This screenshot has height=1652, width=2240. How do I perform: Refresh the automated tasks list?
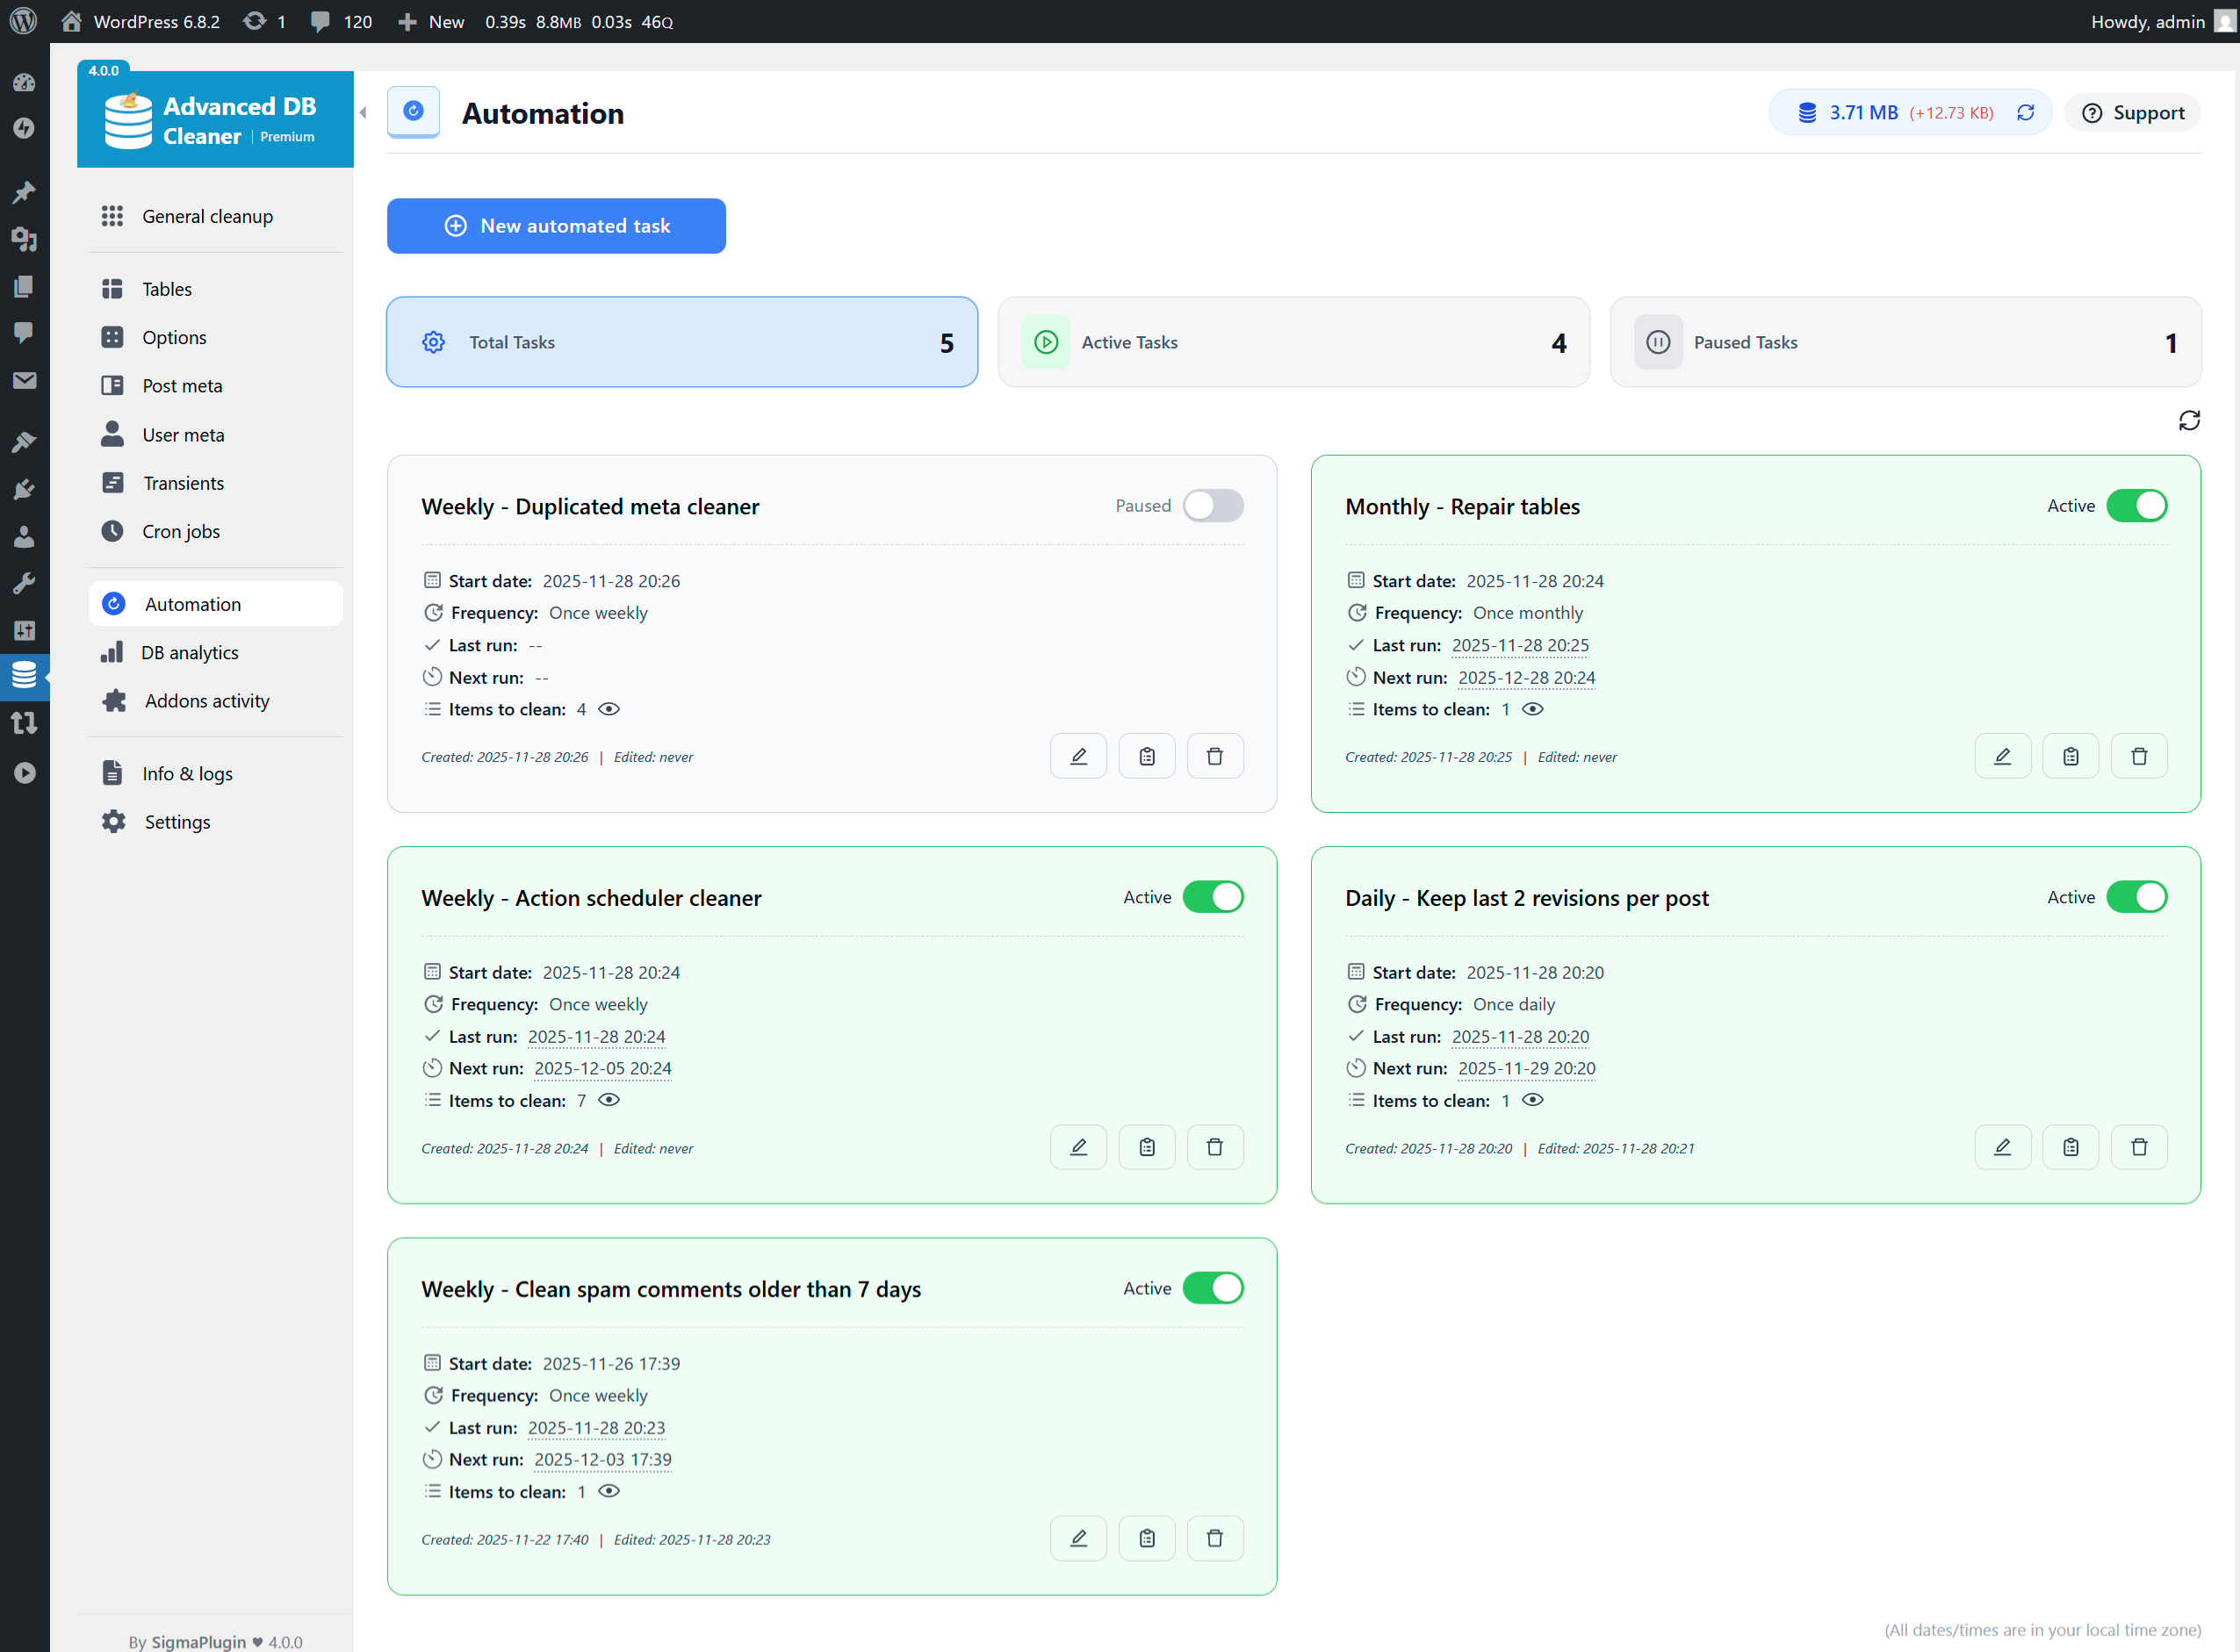pyautogui.click(x=2190, y=420)
